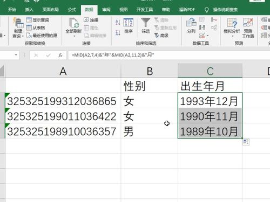
Task: Switch to the 页面布局 (Page Layout) tab
Action: (51, 10)
